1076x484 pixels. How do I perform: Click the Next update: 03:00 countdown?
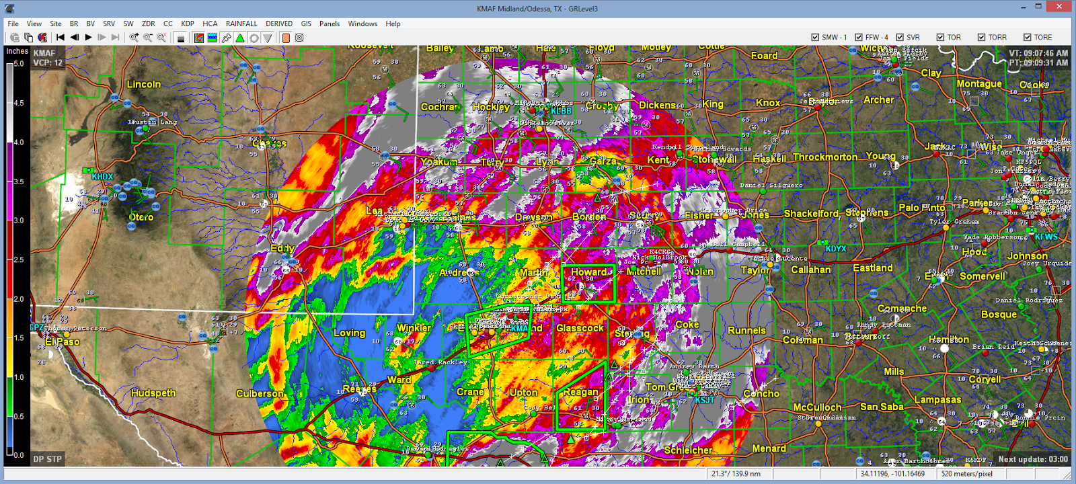click(x=1033, y=459)
